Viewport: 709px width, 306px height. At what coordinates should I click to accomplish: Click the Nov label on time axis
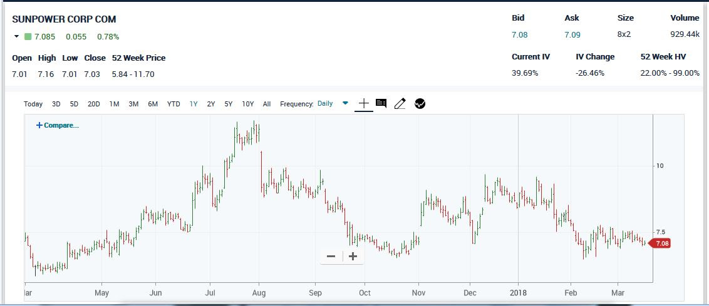click(x=419, y=293)
